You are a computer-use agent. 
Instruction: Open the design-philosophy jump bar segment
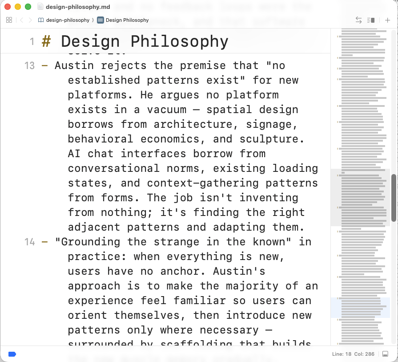pyautogui.click(x=68, y=20)
